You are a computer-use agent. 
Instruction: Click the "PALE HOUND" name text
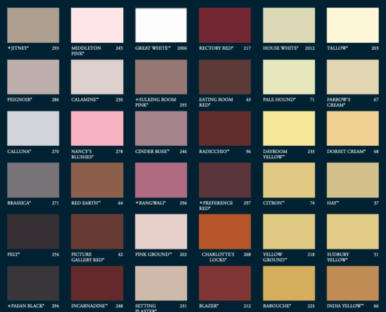coord(279,100)
